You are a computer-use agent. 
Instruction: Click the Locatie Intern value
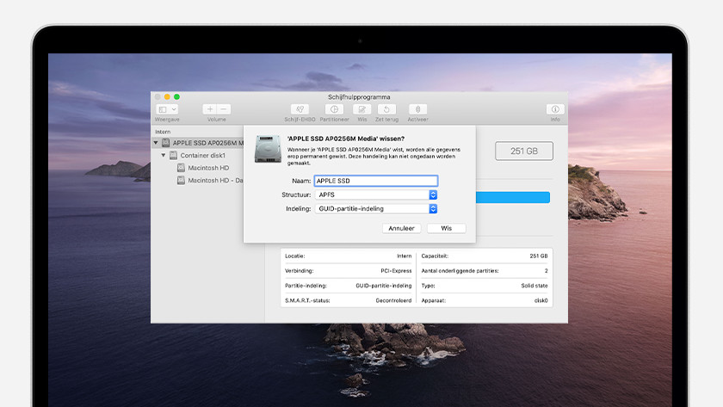pyautogui.click(x=405, y=256)
